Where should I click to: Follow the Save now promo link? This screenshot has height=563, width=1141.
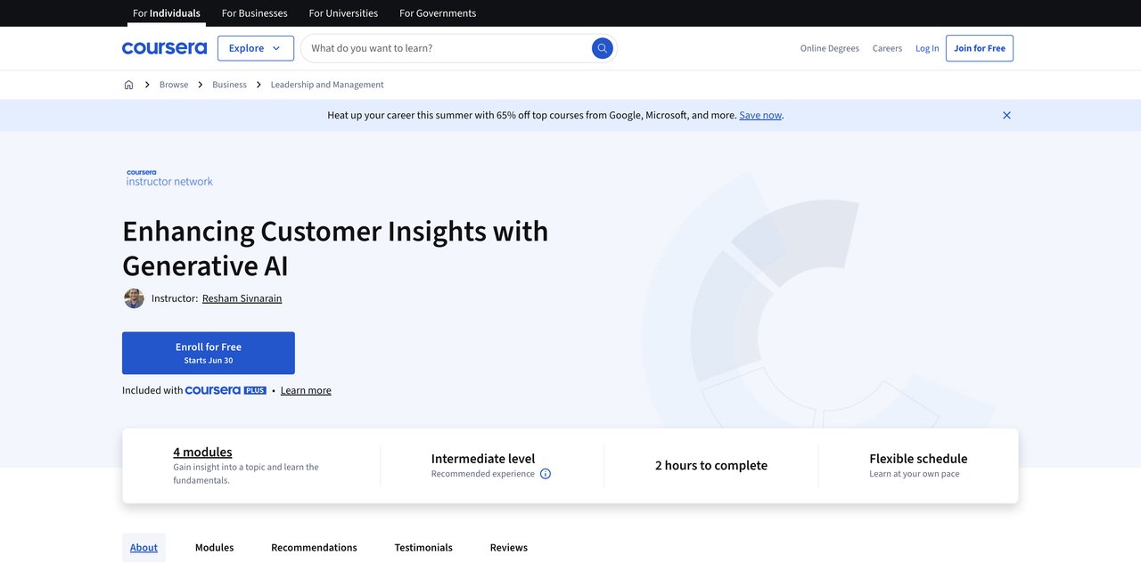[759, 115]
